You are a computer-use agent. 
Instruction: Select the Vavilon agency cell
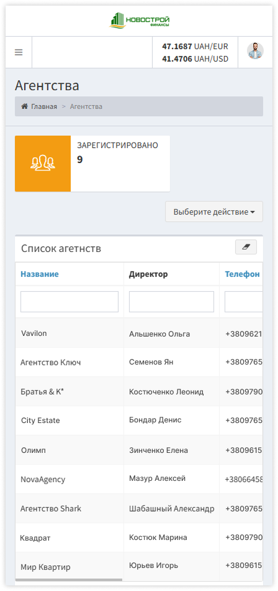(69, 333)
